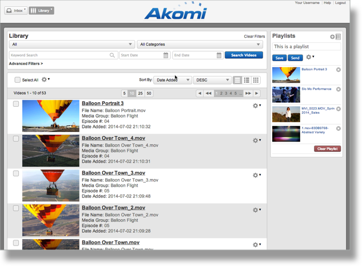Switch to the detailed list view icon
This screenshot has height=266, width=362.
coord(246,80)
